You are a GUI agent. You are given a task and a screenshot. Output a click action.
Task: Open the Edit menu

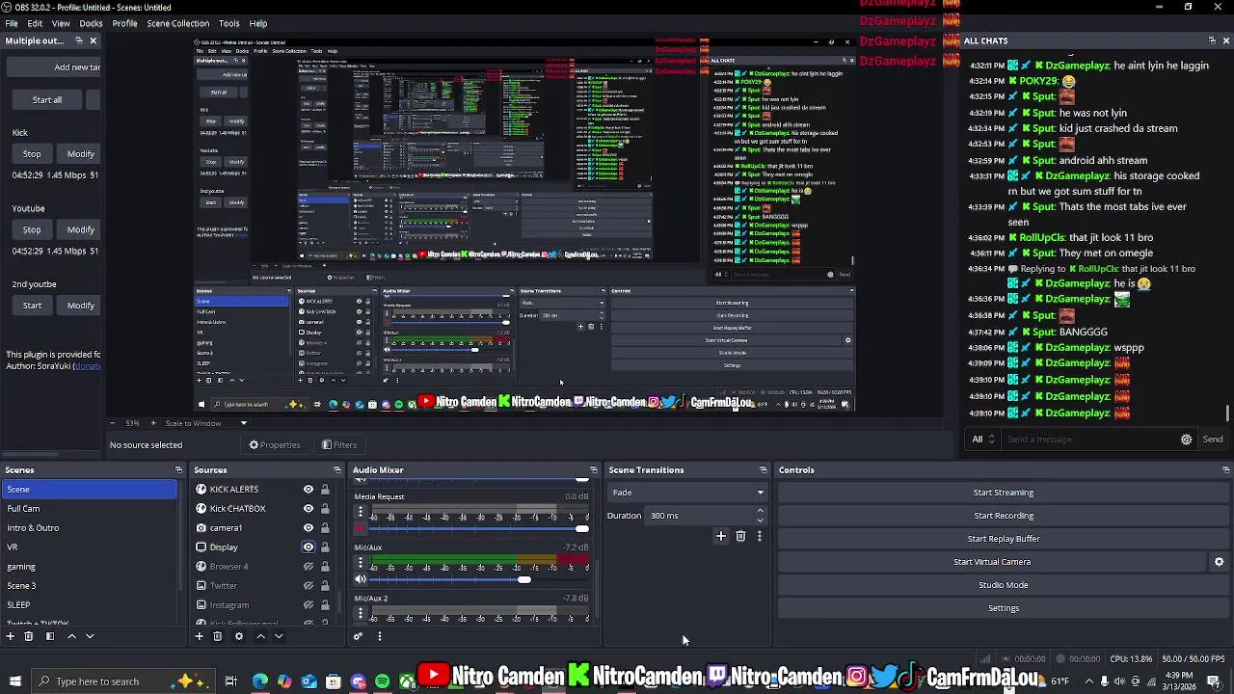click(x=35, y=23)
